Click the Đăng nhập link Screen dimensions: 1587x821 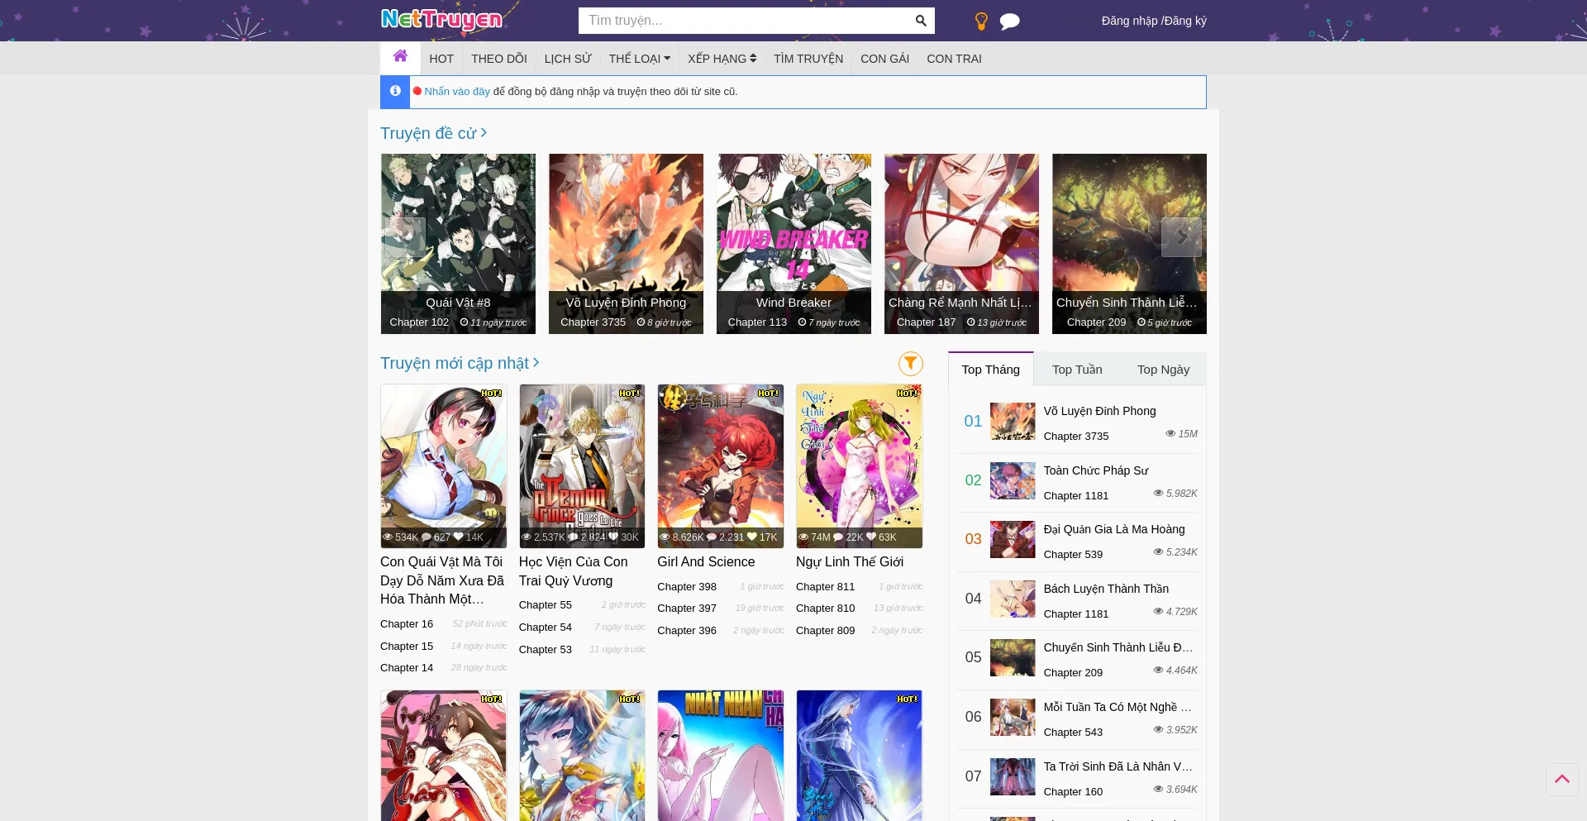point(1129,21)
